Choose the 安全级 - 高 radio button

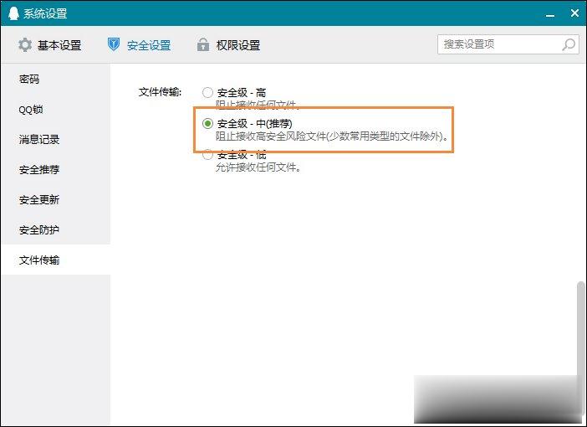(207, 92)
